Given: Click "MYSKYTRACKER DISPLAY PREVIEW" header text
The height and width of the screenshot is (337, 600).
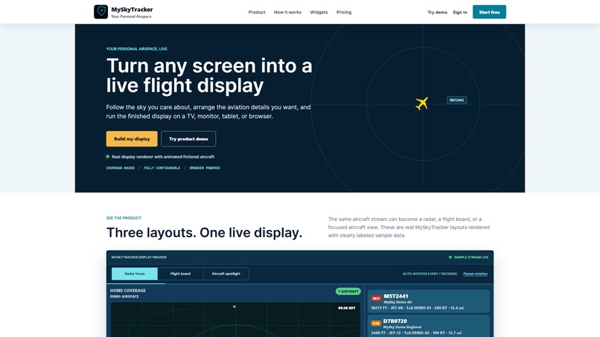Looking at the screenshot, I should click(139, 257).
